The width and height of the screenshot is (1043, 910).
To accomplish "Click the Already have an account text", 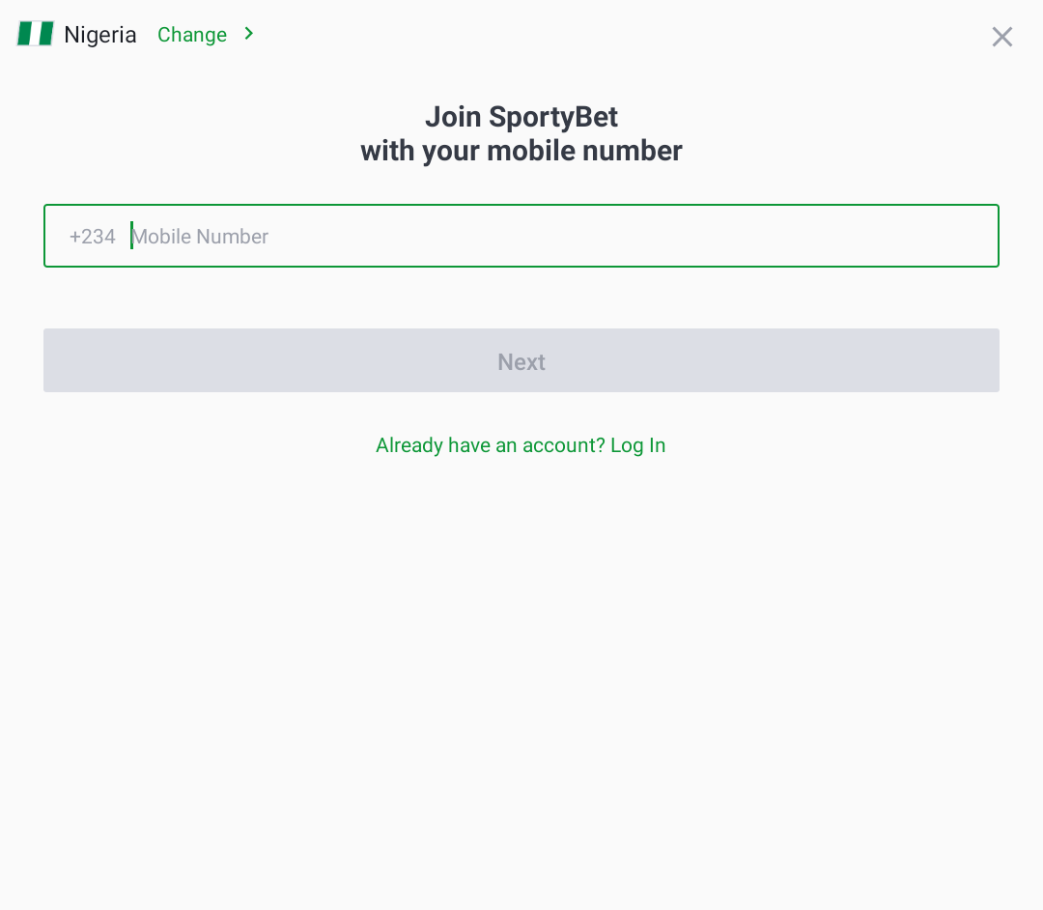I will pos(488,445).
